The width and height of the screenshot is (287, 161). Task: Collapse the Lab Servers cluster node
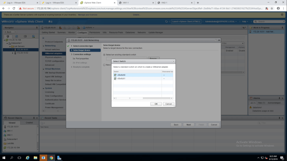point(10,46)
